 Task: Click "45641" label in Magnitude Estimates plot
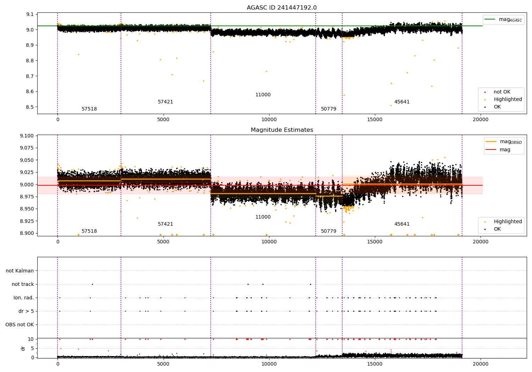point(402,224)
